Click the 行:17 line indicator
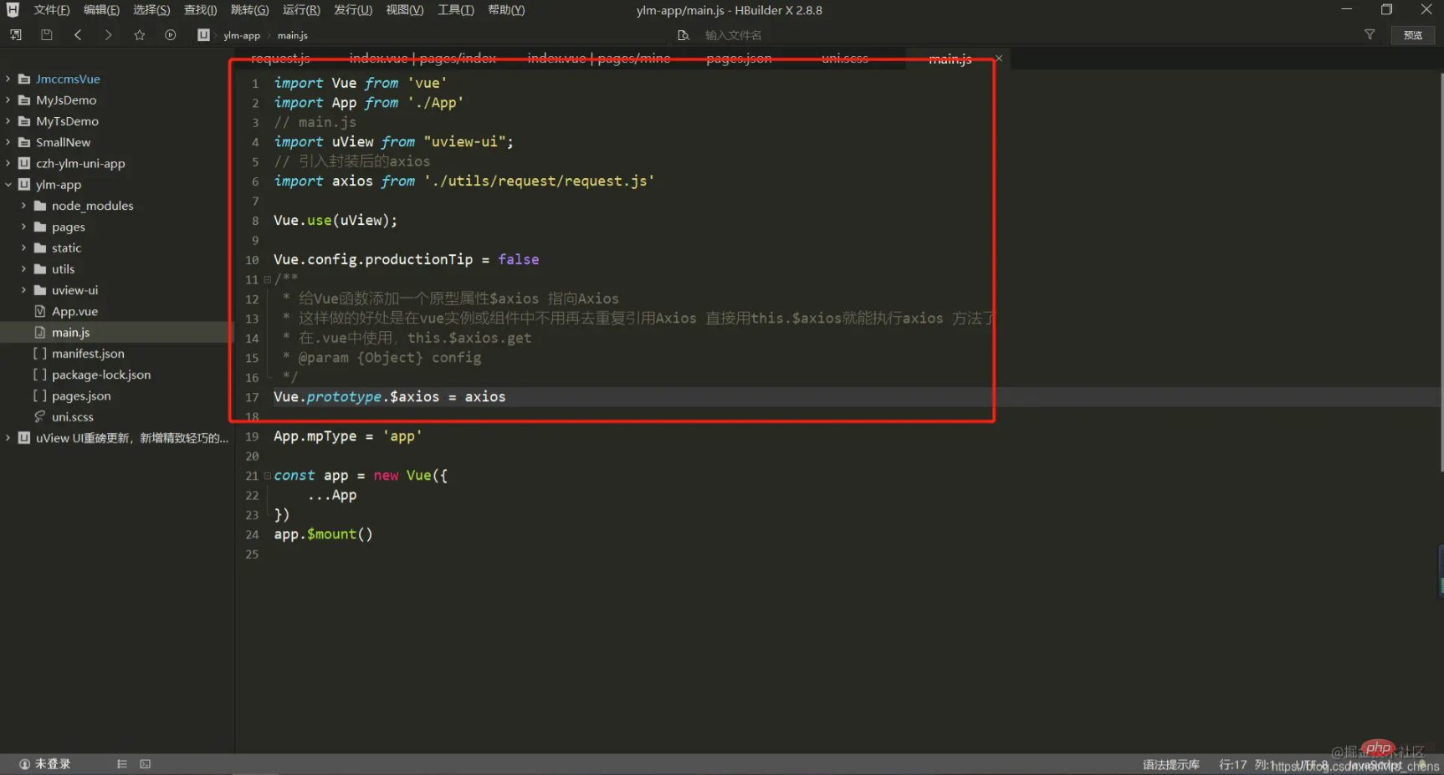The height and width of the screenshot is (775, 1444). (x=1233, y=765)
